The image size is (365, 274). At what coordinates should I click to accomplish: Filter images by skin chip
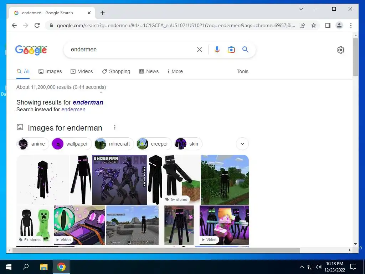tap(188, 144)
